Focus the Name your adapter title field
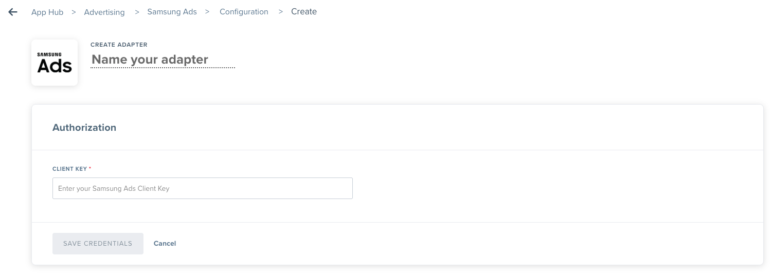This screenshot has width=773, height=277. [163, 60]
